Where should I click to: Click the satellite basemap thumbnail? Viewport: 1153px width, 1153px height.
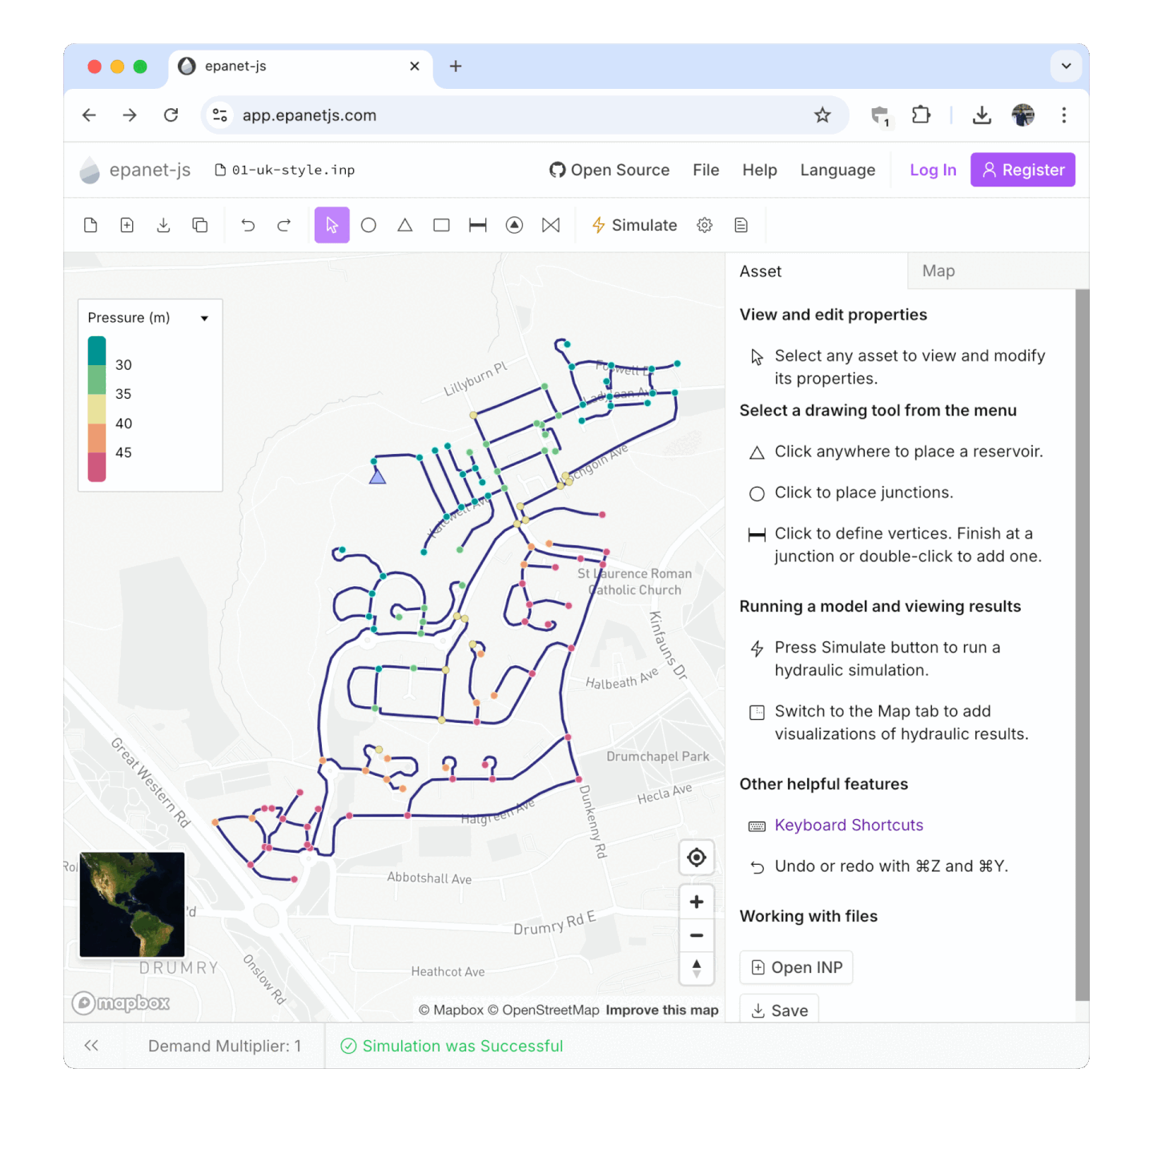132,904
